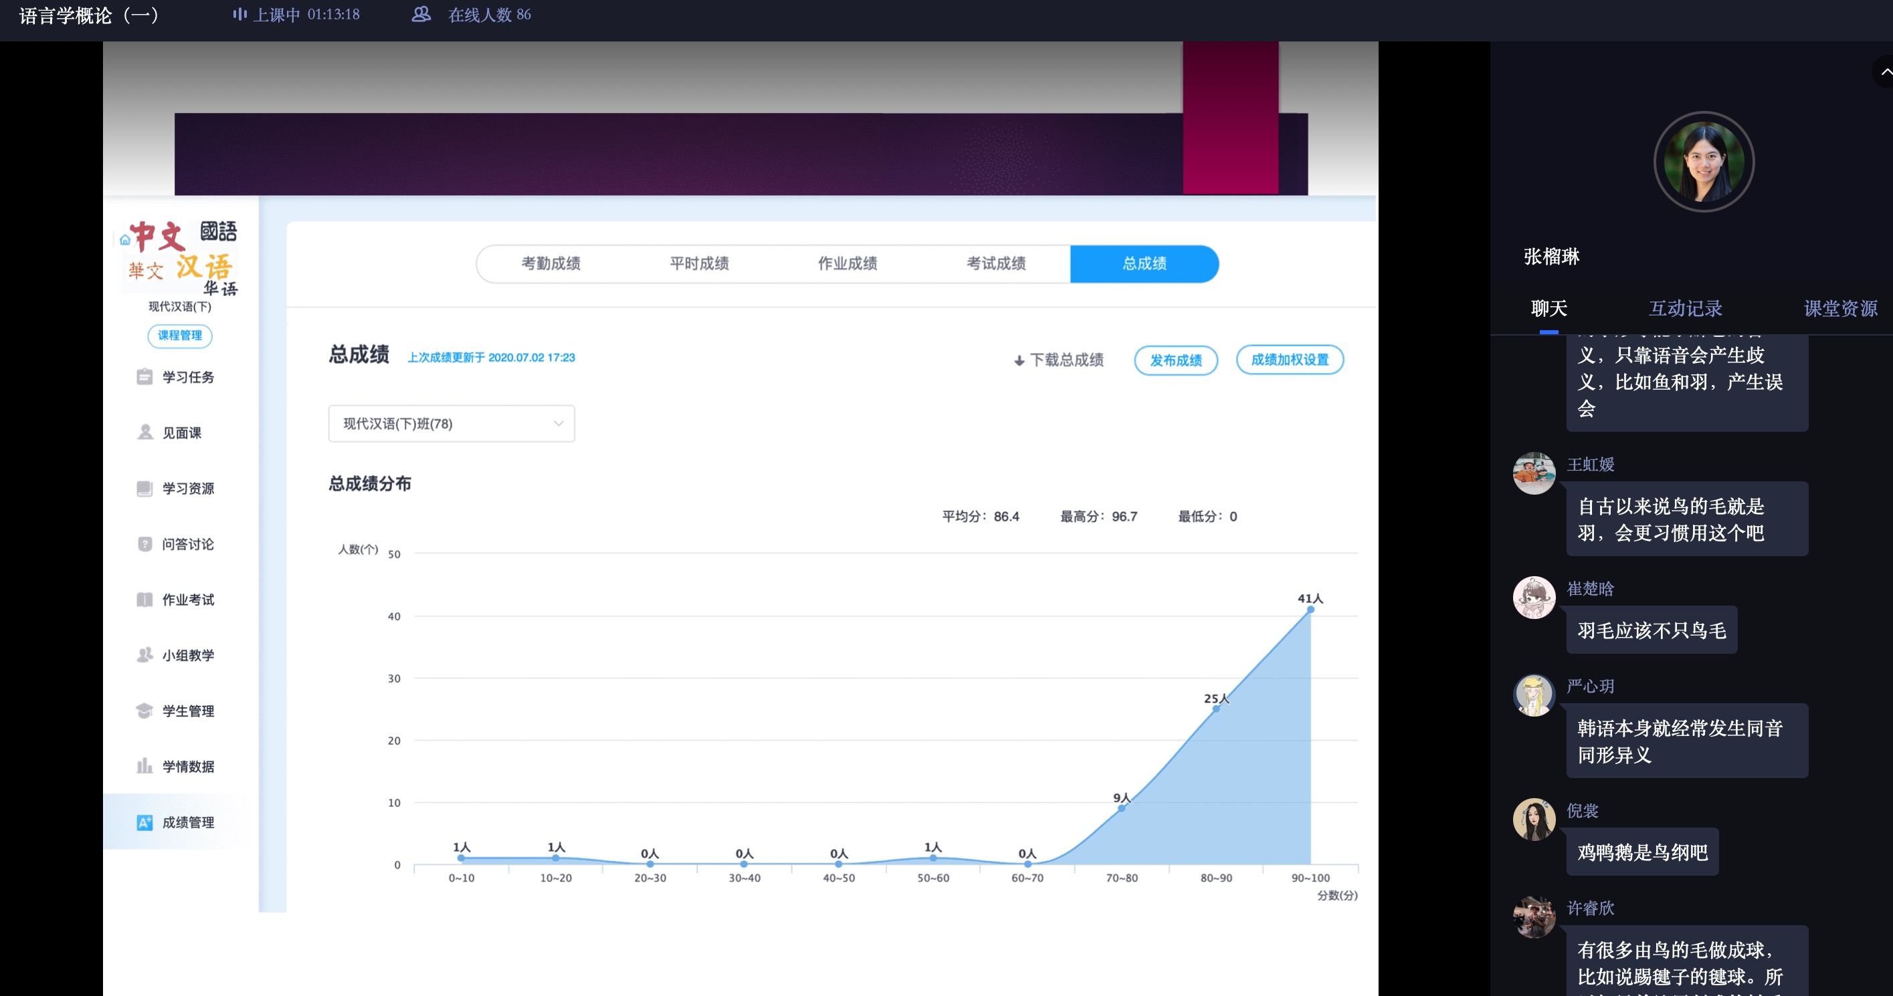Click the 问答讨论 question icon

tap(144, 544)
